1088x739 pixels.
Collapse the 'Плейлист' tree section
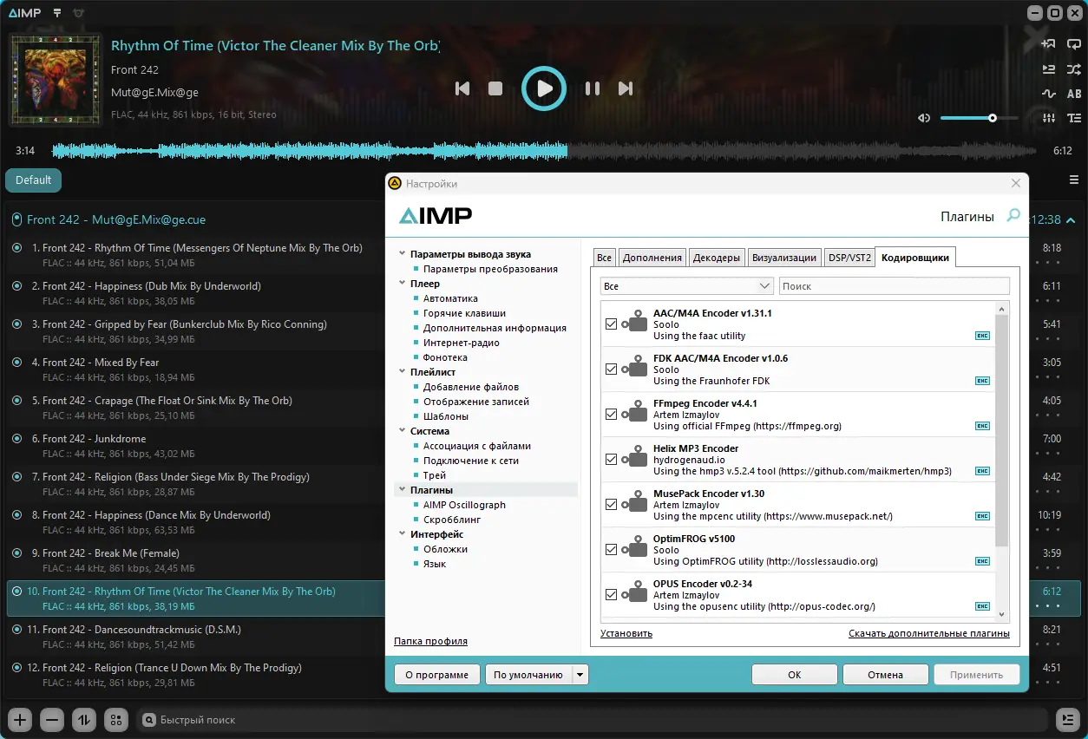pyautogui.click(x=402, y=372)
